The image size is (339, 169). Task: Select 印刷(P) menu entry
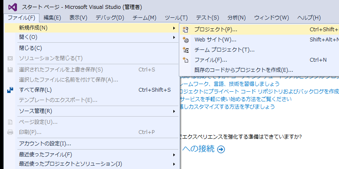(x=92, y=132)
